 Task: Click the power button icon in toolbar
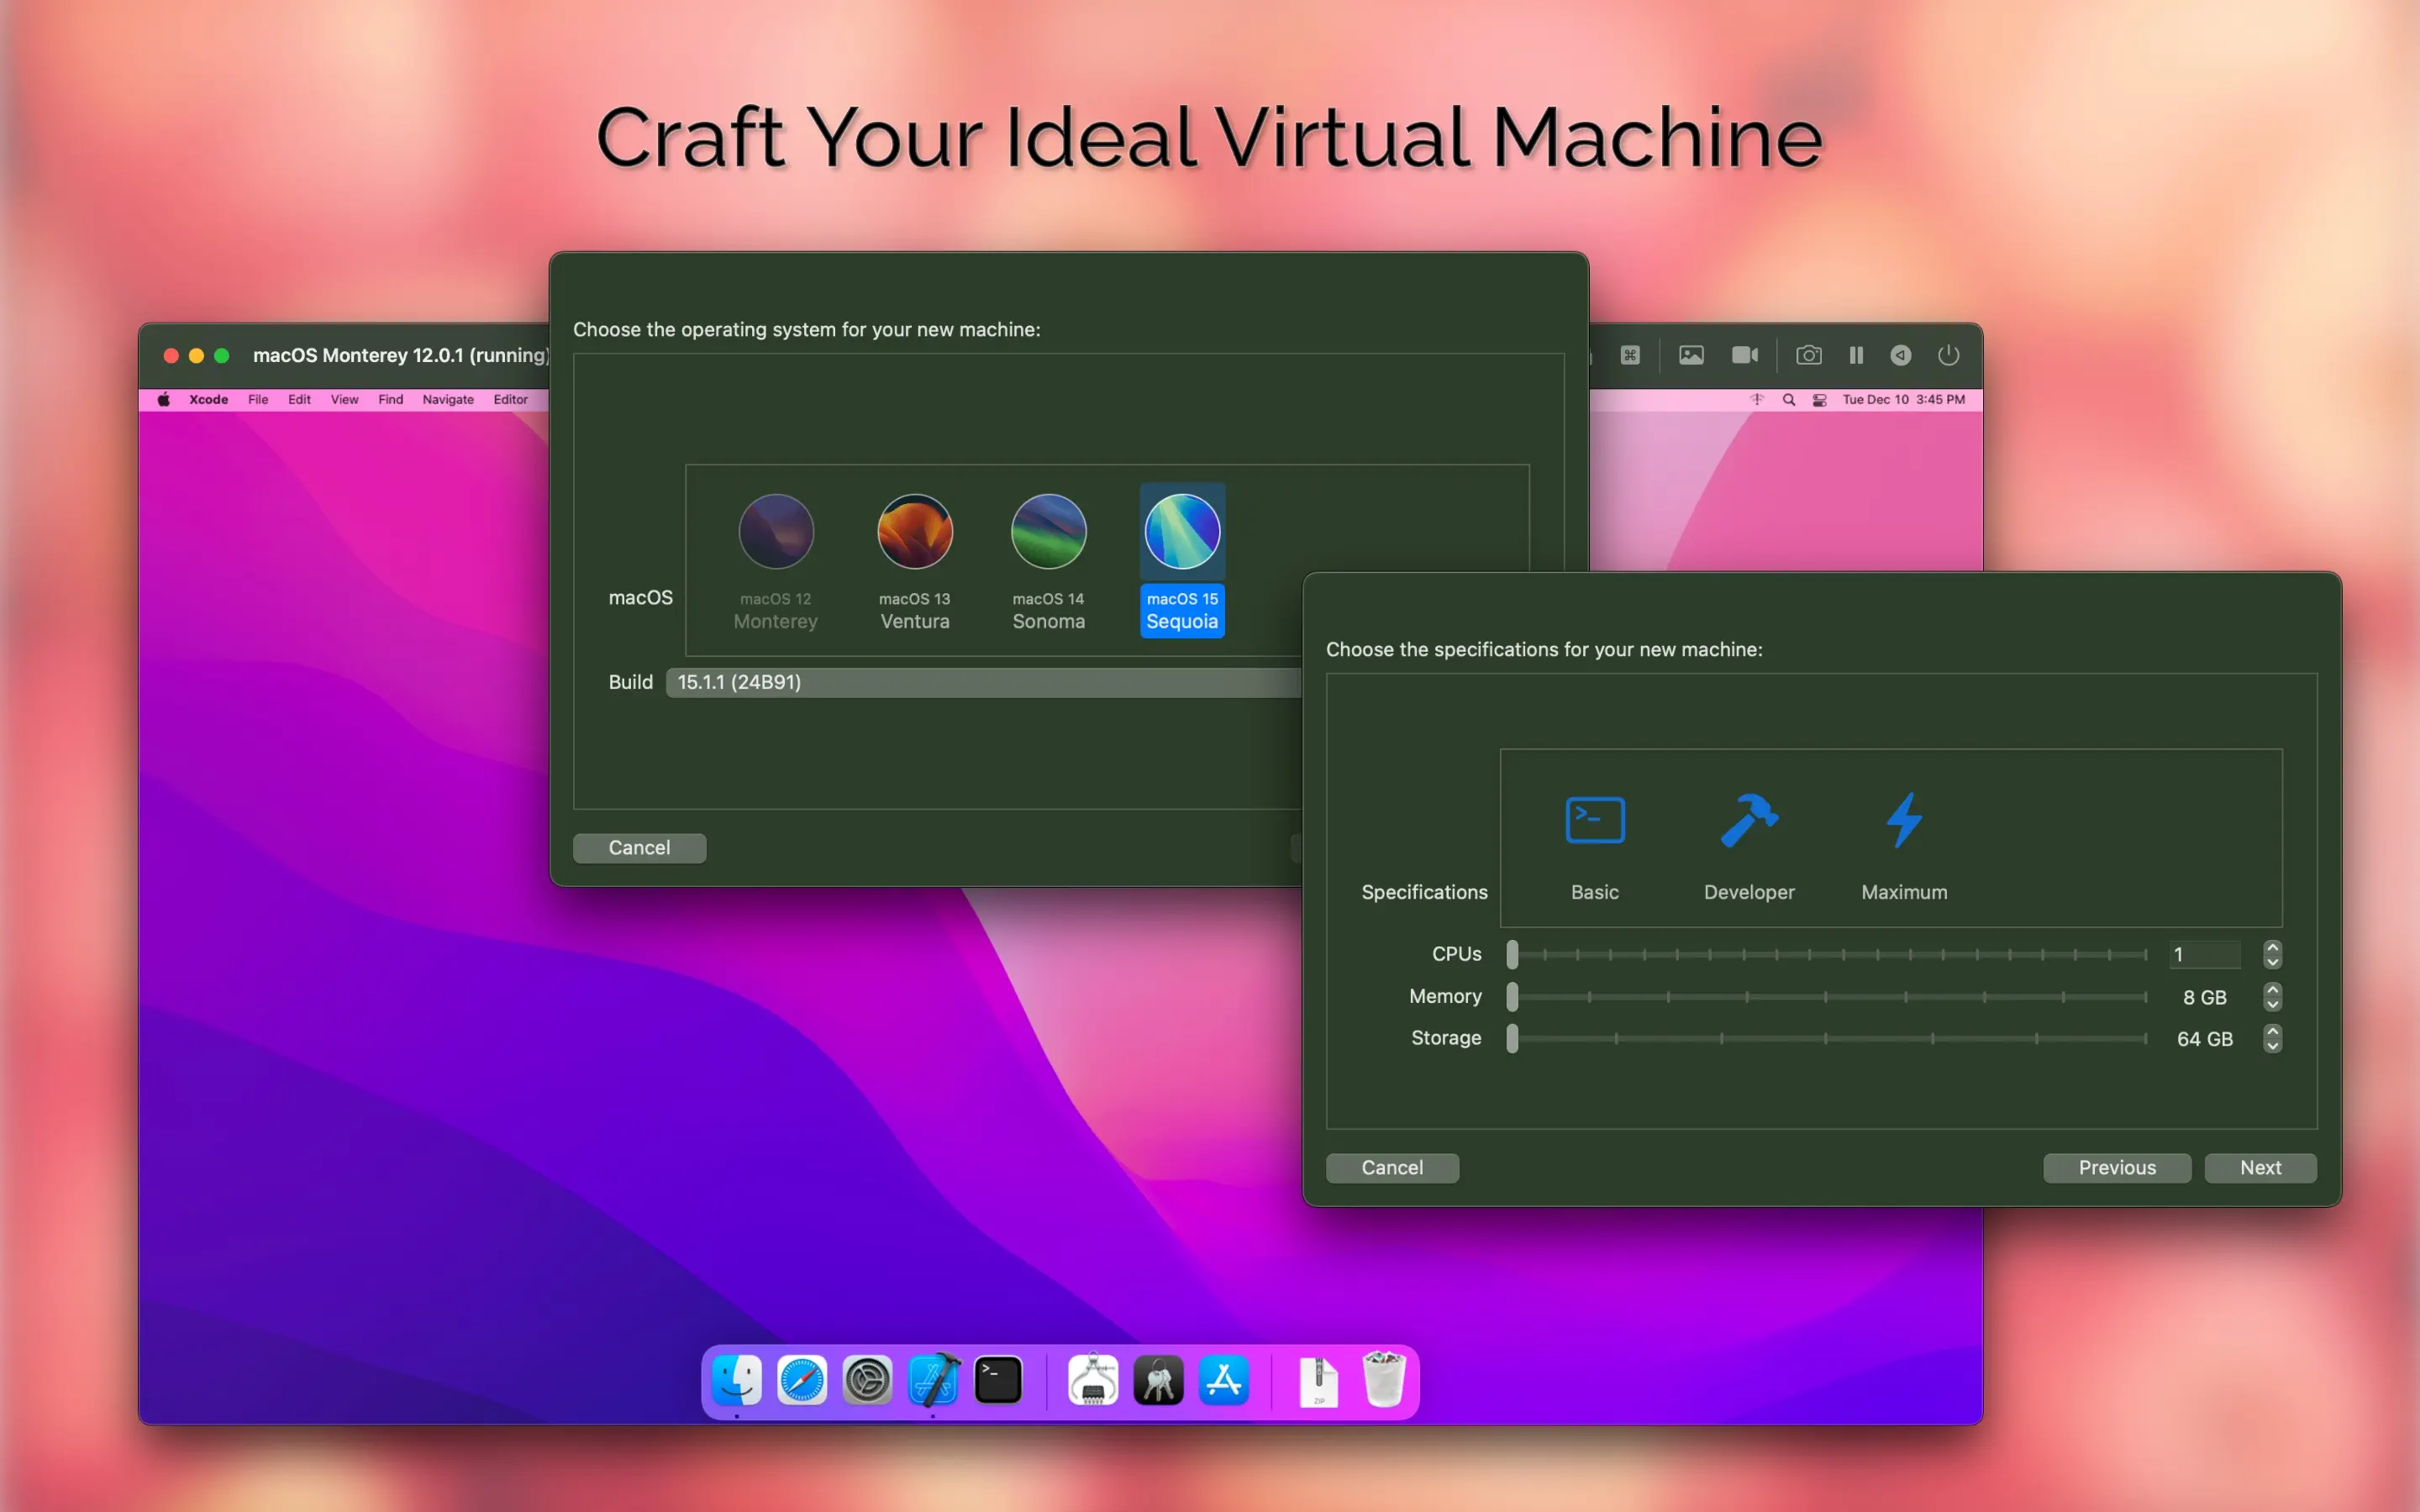[x=1948, y=355]
